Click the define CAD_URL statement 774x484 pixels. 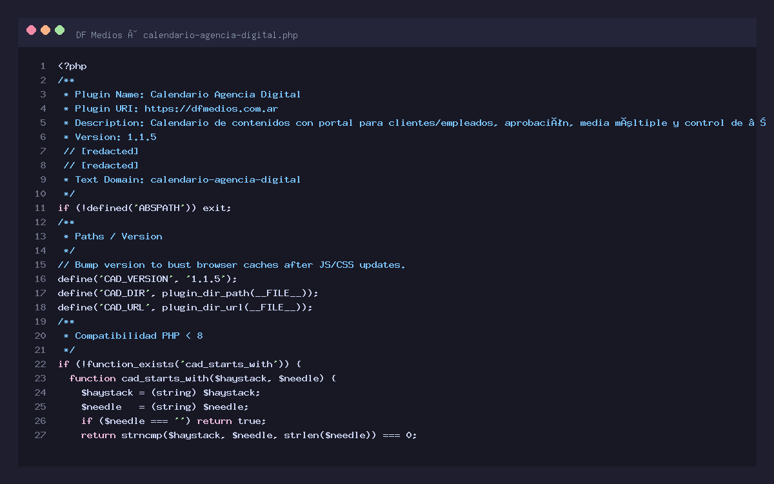coord(185,307)
